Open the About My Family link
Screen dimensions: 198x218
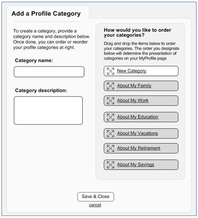tap(134, 86)
